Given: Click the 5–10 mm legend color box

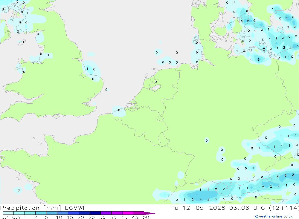Looking at the screenshot, I should (x=51, y=213).
